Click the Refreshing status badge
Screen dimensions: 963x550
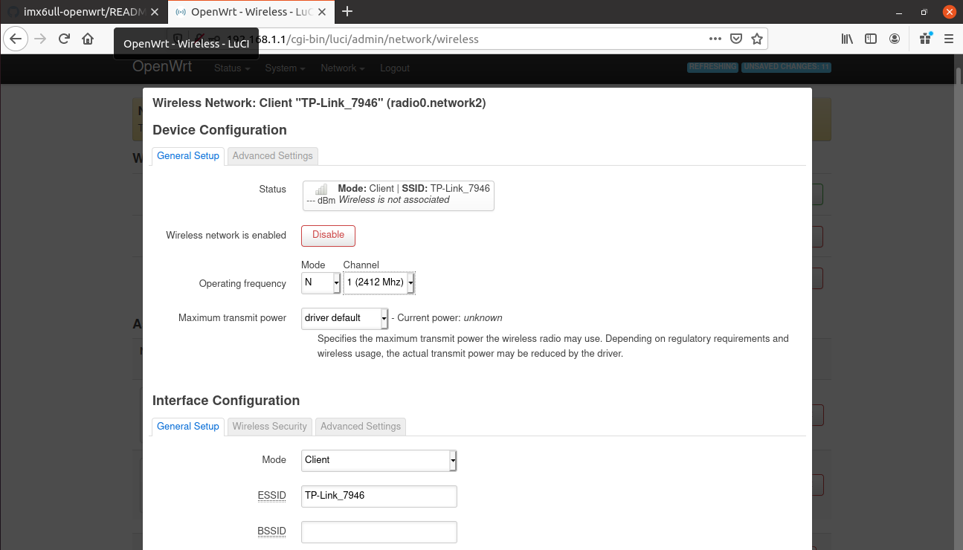tap(712, 67)
